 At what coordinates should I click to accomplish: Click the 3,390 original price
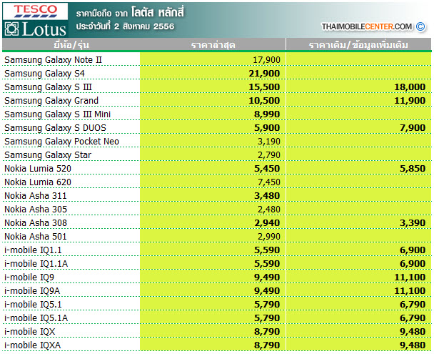click(x=413, y=223)
